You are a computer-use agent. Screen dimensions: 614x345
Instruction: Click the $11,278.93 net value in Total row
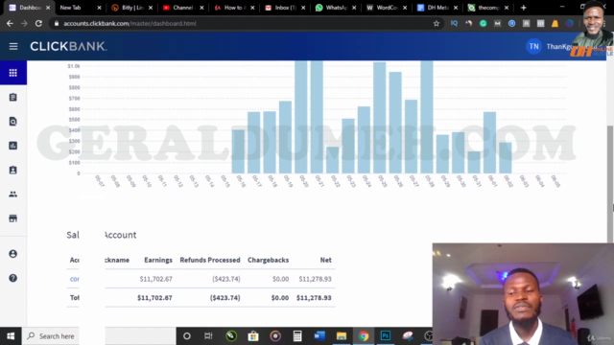[314, 298]
